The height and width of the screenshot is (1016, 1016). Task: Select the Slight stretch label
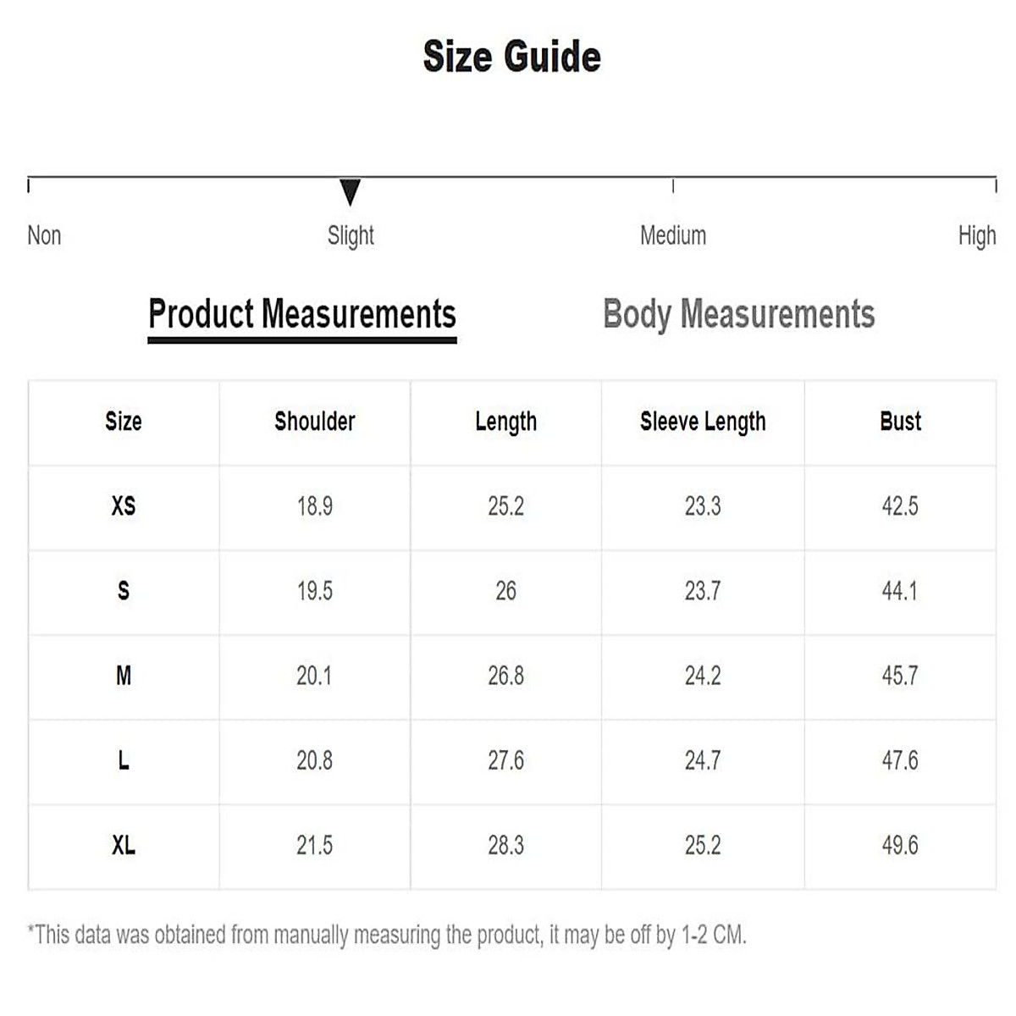point(351,235)
